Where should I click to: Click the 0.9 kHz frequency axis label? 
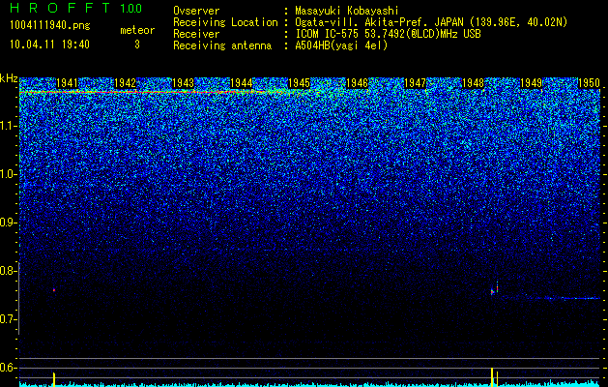[9, 223]
